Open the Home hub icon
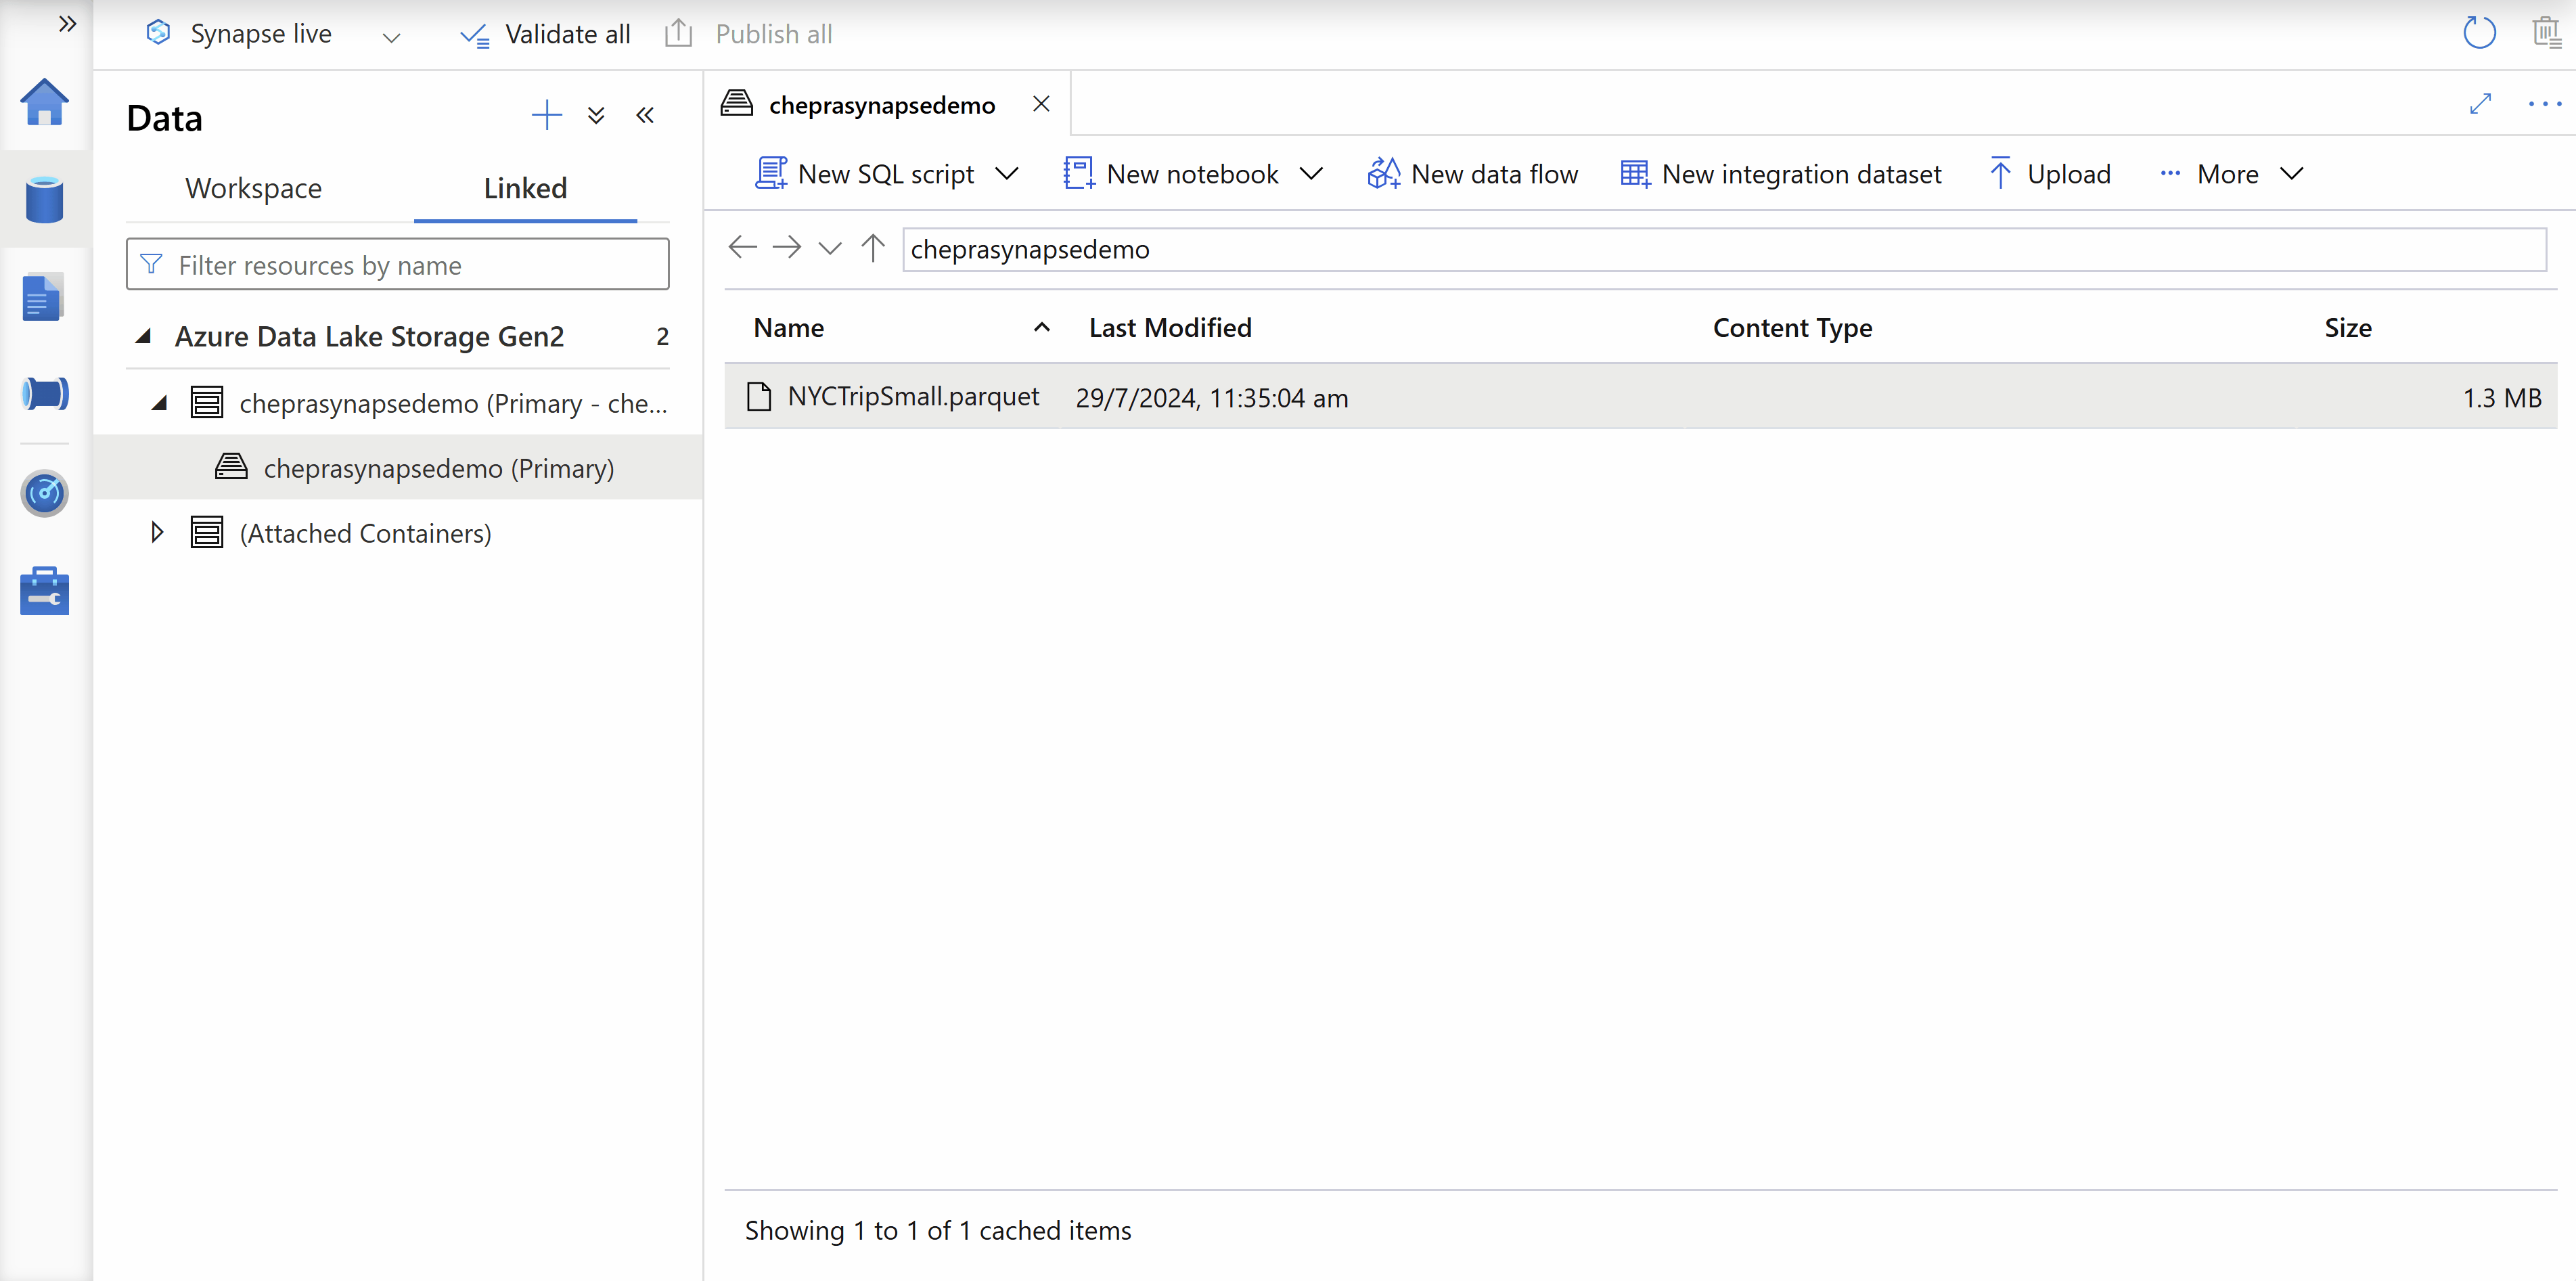Viewport: 2576px width, 1281px height. (44, 102)
